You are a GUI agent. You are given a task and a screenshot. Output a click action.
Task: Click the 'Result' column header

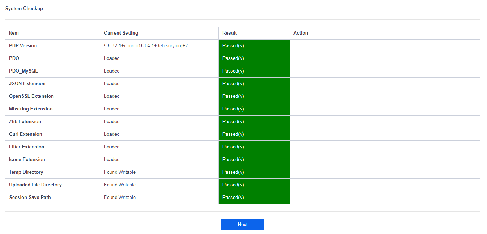pos(230,33)
